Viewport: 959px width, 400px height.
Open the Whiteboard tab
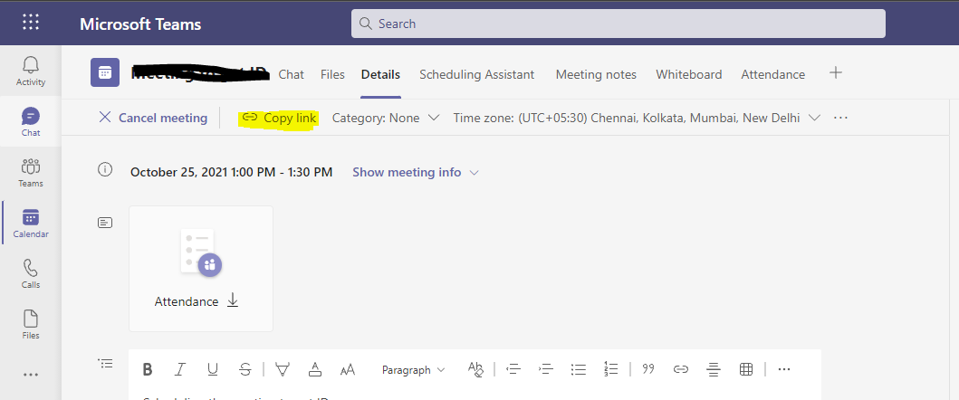coord(688,74)
